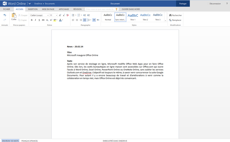
Task: Open the Remplacer tool
Action: (x=175, y=20)
